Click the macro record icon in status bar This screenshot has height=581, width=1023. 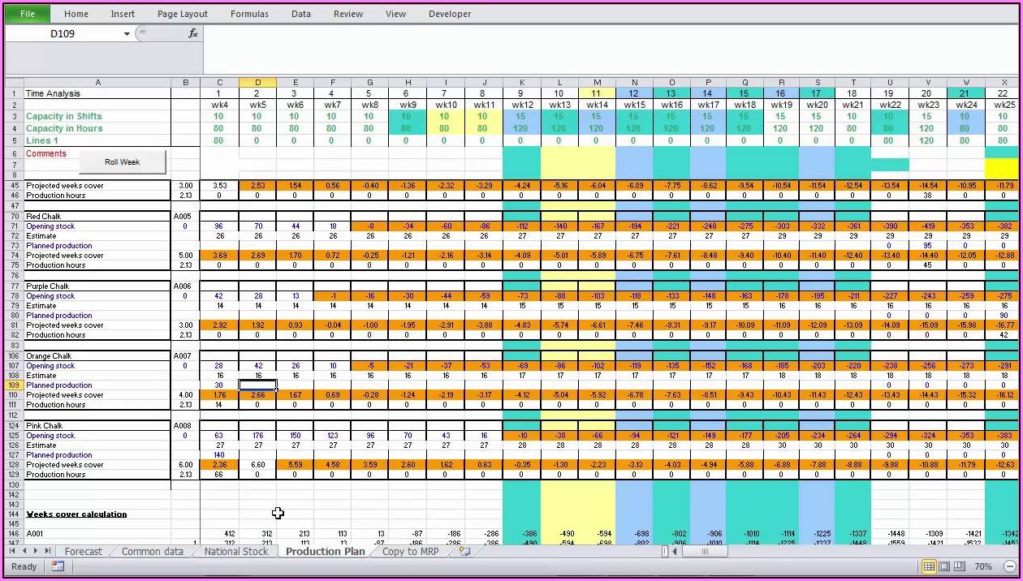[58, 566]
